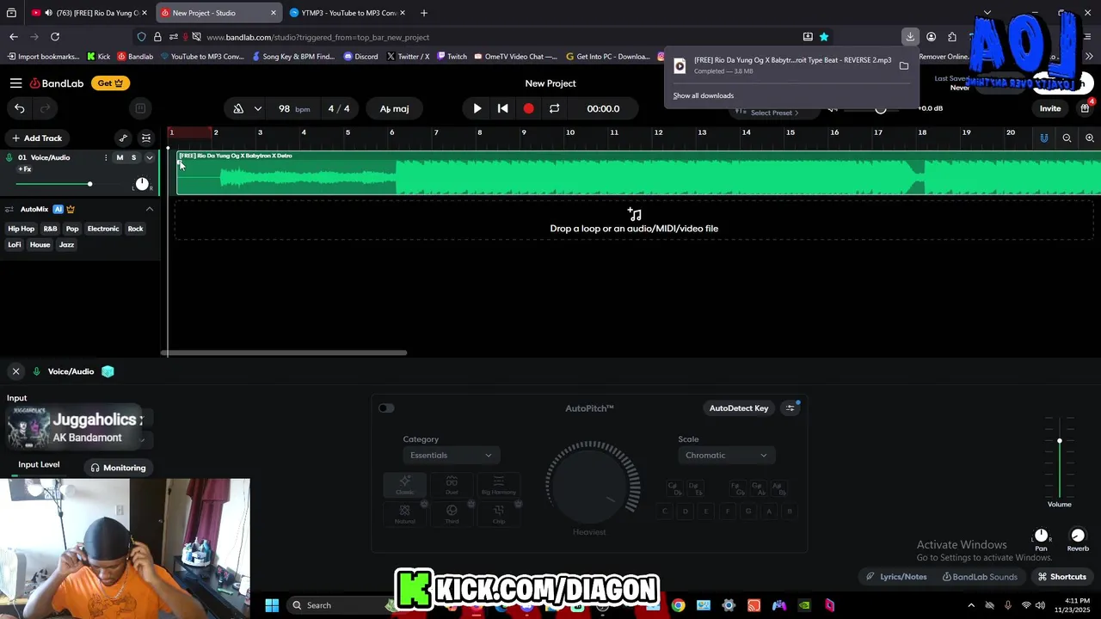Open AutoPitch advanced settings icon
This screenshot has height=619, width=1101.
[x=790, y=408]
